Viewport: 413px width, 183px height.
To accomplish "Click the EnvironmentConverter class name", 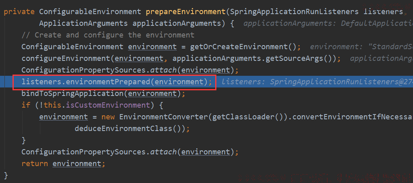I will 164,117.
